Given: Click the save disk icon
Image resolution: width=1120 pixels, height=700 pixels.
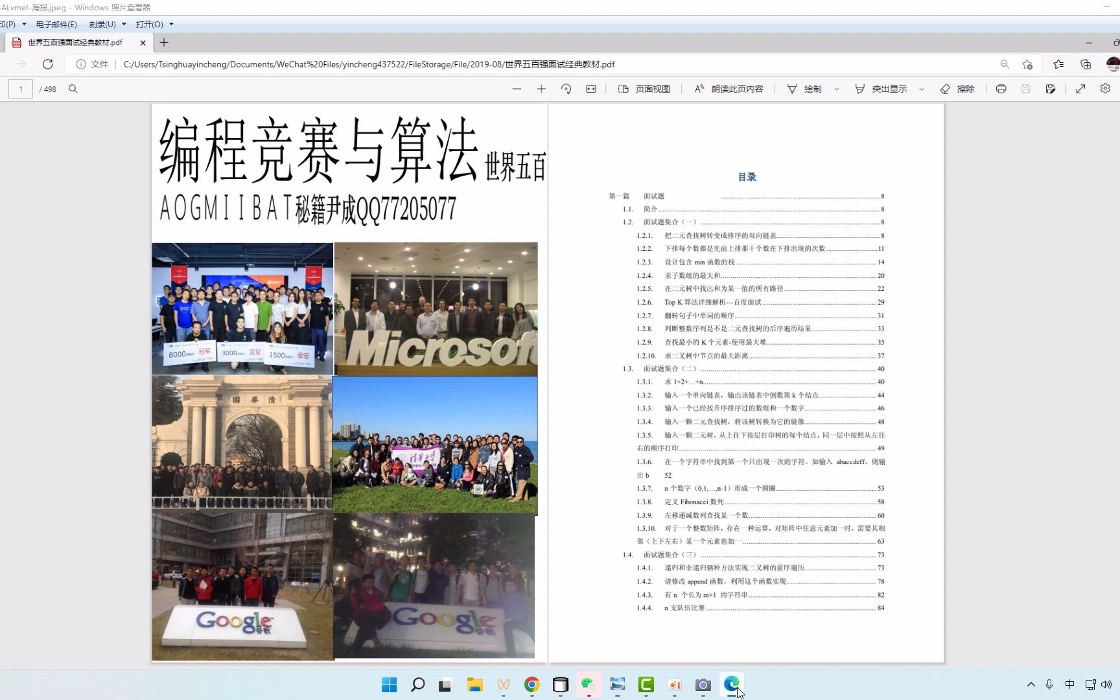Looking at the screenshot, I should click(x=1025, y=89).
